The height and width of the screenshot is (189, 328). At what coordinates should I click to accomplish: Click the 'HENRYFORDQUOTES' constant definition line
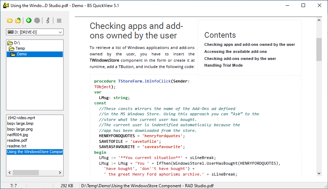142,136
